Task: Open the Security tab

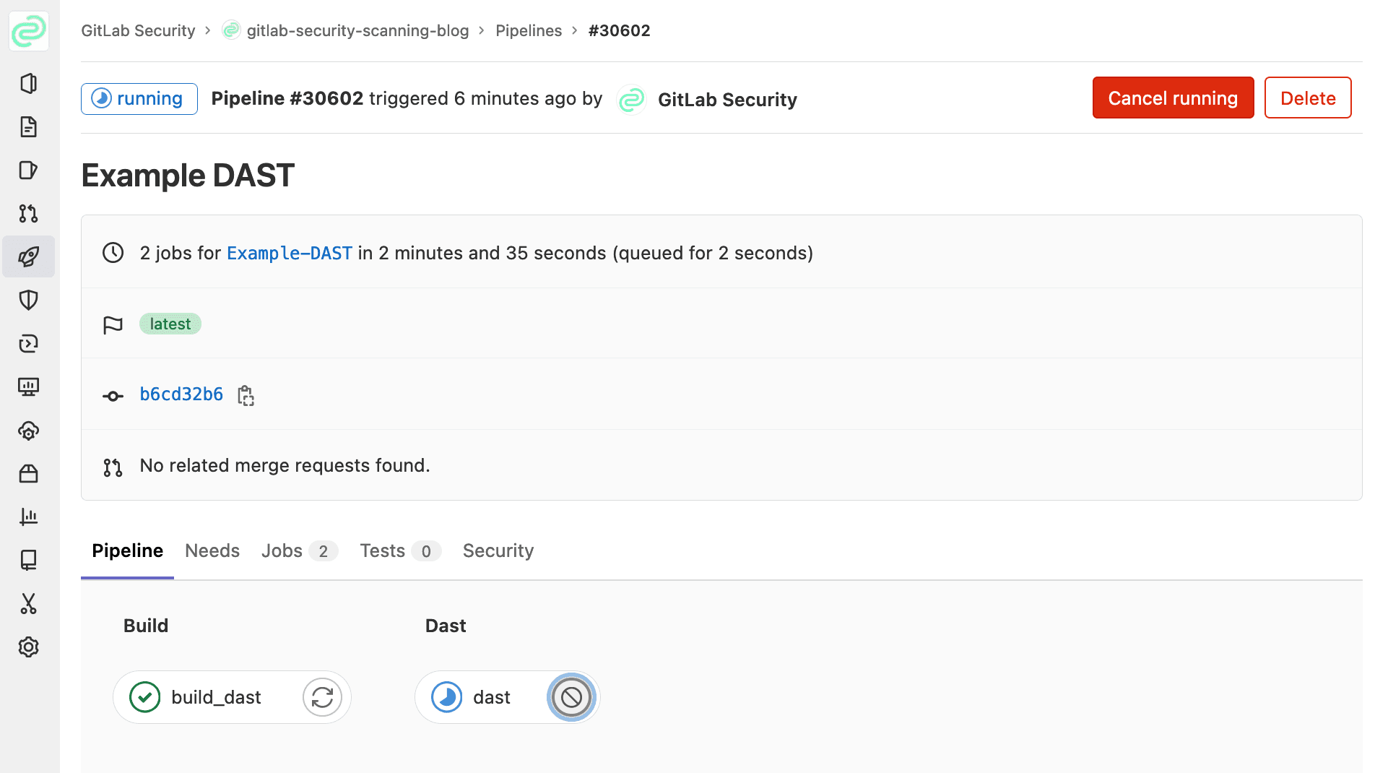Action: (498, 550)
